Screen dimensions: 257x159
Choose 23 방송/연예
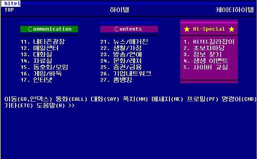[x=121, y=55]
